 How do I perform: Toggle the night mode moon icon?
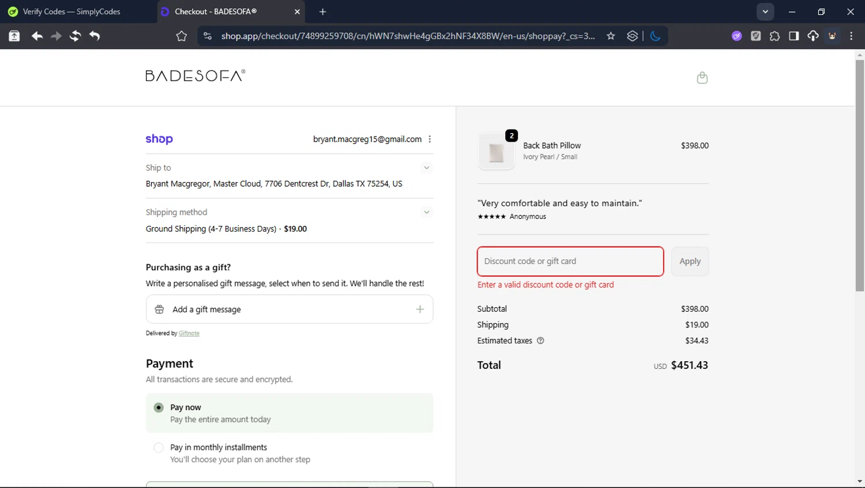(x=655, y=36)
